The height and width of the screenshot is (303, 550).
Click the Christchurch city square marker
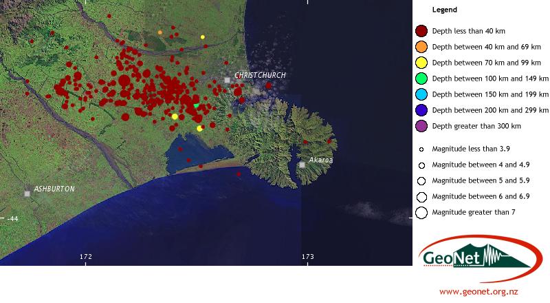[228, 80]
